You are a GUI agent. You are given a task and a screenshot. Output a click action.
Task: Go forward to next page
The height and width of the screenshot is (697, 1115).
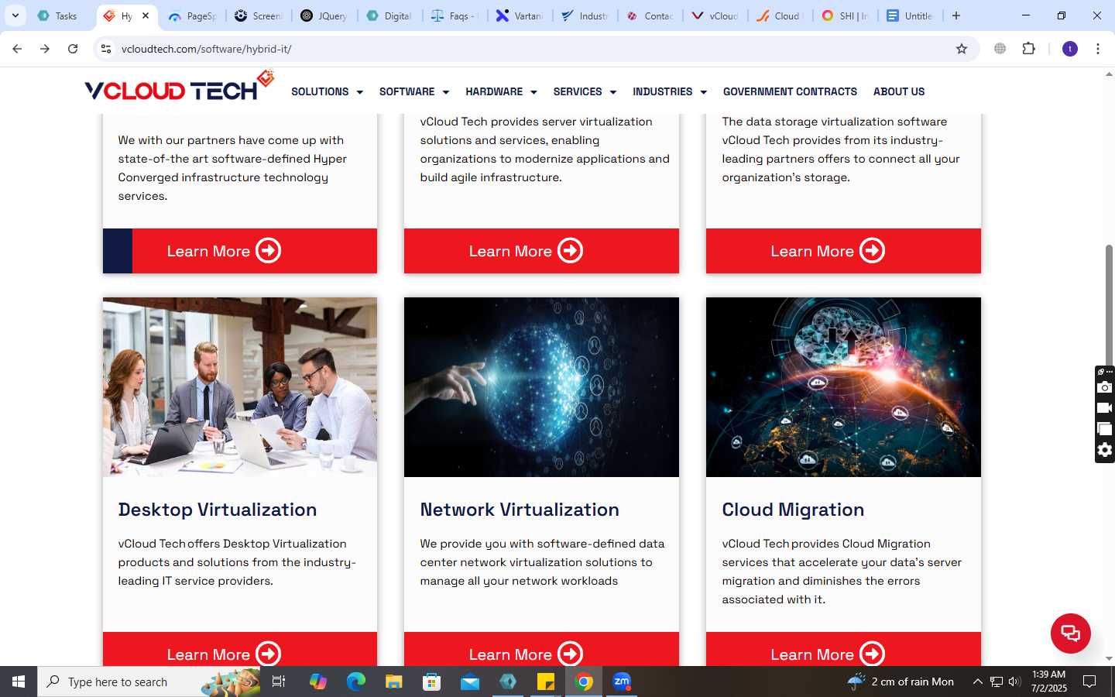(x=45, y=49)
